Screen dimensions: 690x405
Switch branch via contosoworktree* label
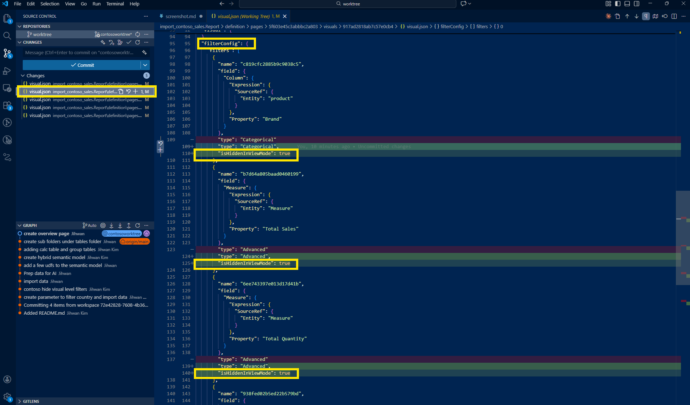[113, 34]
